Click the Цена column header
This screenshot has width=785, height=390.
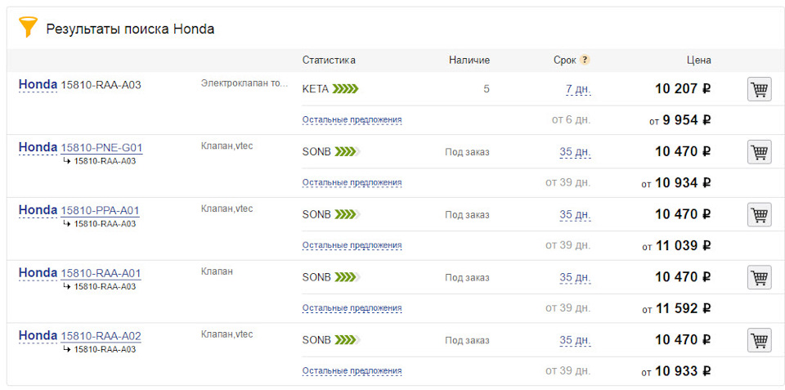699,60
